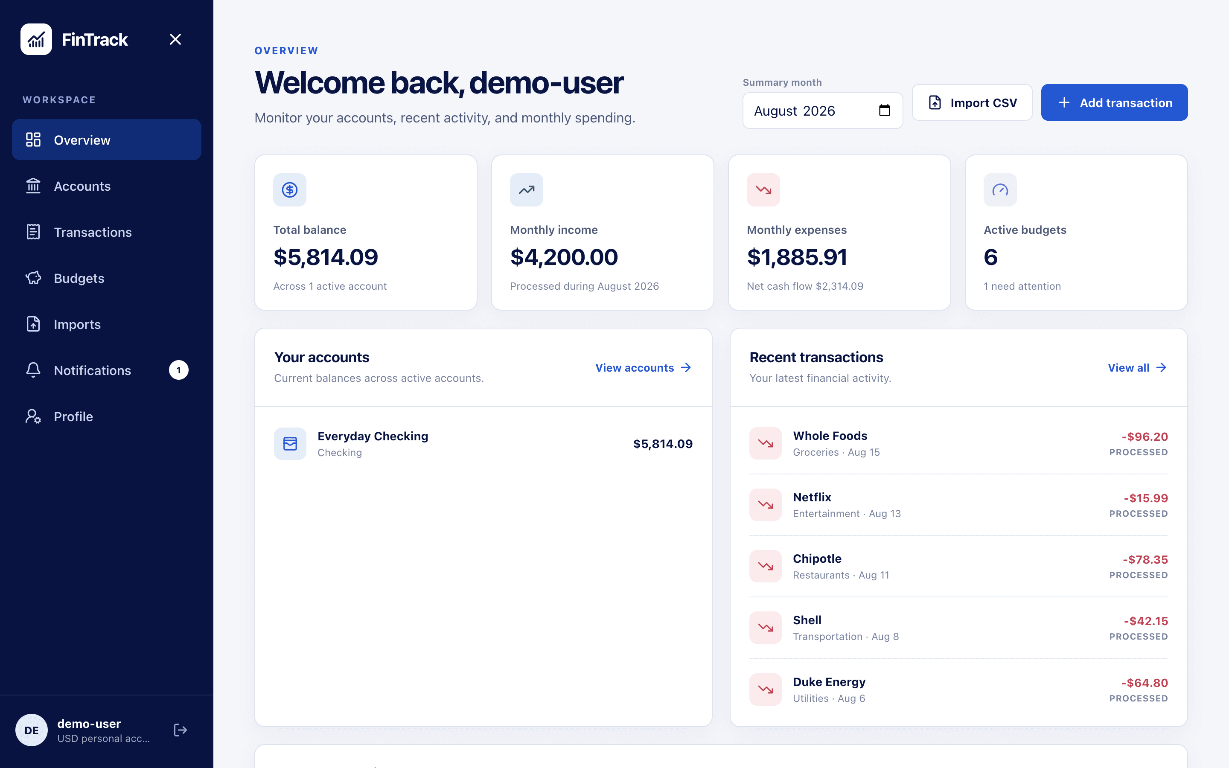Click the Profile user-gear icon
Screen dimensions: 1229x768
[34, 416]
